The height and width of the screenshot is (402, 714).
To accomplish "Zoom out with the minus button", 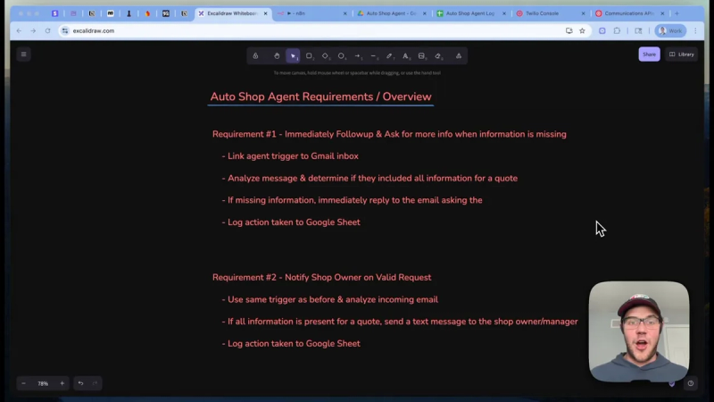I will pos(24,383).
